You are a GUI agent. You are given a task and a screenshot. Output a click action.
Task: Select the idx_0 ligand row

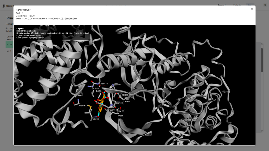point(9,44)
